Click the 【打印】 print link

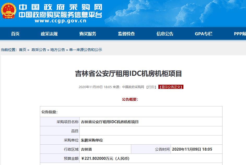152,87
